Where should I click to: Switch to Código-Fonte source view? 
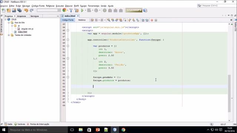pos(68,20)
